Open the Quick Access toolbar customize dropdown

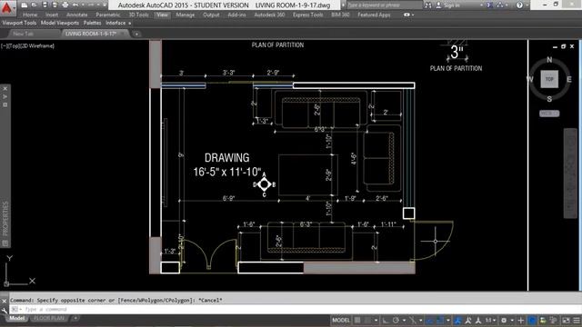105,5
